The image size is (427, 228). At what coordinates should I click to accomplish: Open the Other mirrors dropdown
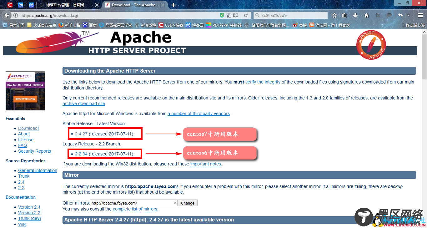[x=134, y=203]
